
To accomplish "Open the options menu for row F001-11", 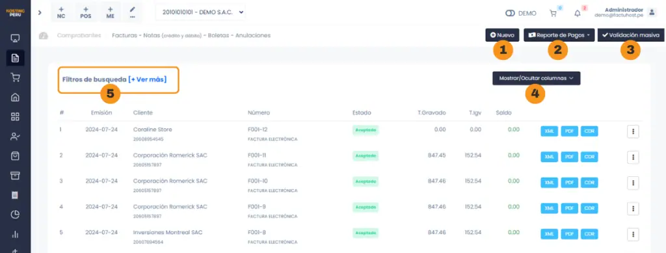I will [633, 157].
